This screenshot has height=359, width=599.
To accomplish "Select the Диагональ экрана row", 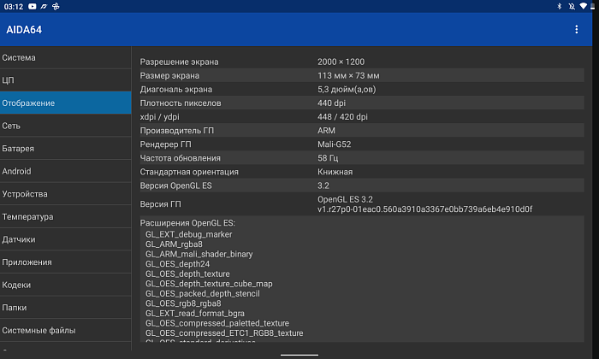I will (x=361, y=89).
